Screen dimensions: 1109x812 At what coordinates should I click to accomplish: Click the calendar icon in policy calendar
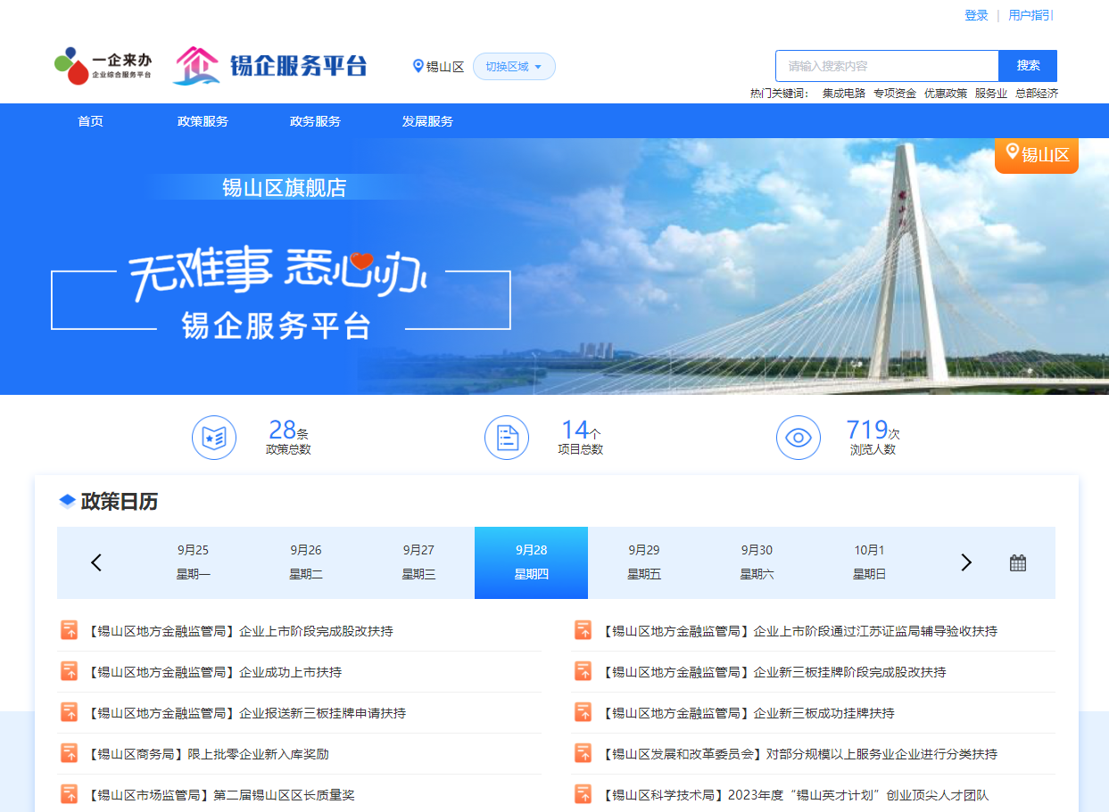[1017, 562]
